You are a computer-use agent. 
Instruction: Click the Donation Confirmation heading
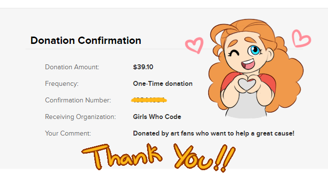[x=86, y=40]
